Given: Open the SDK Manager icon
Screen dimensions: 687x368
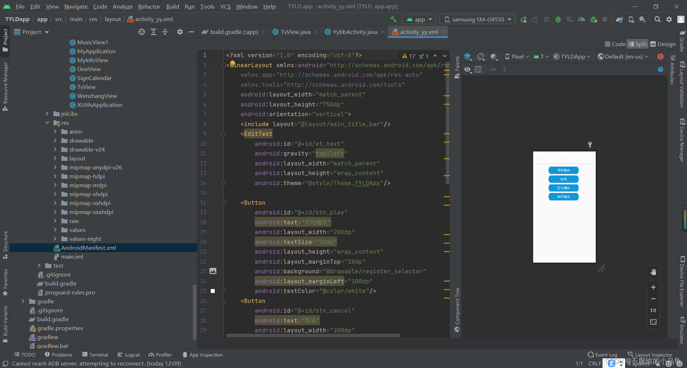Looking at the screenshot, I should click(643, 20).
